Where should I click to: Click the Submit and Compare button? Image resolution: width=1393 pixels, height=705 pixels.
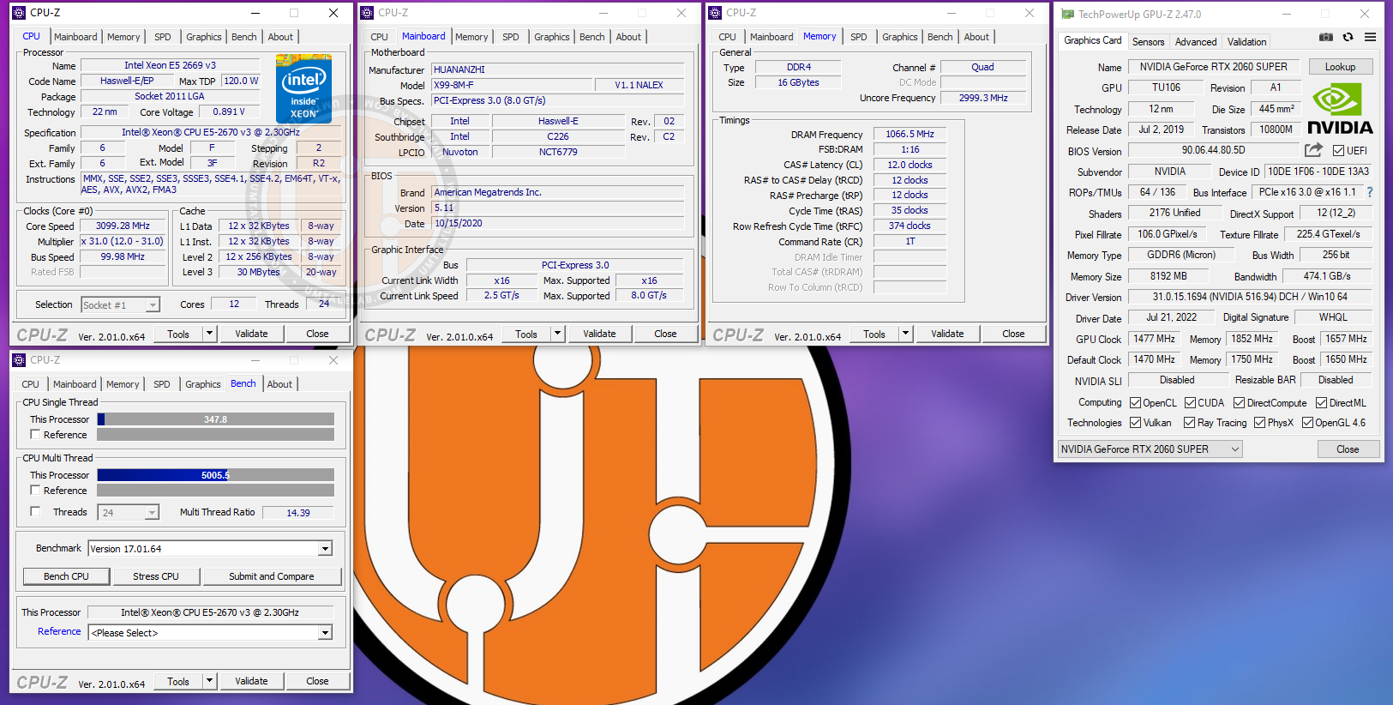271,576
